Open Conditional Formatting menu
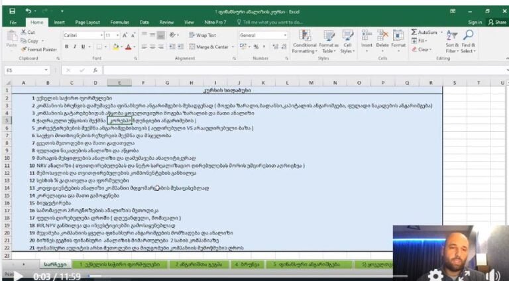 click(x=304, y=42)
